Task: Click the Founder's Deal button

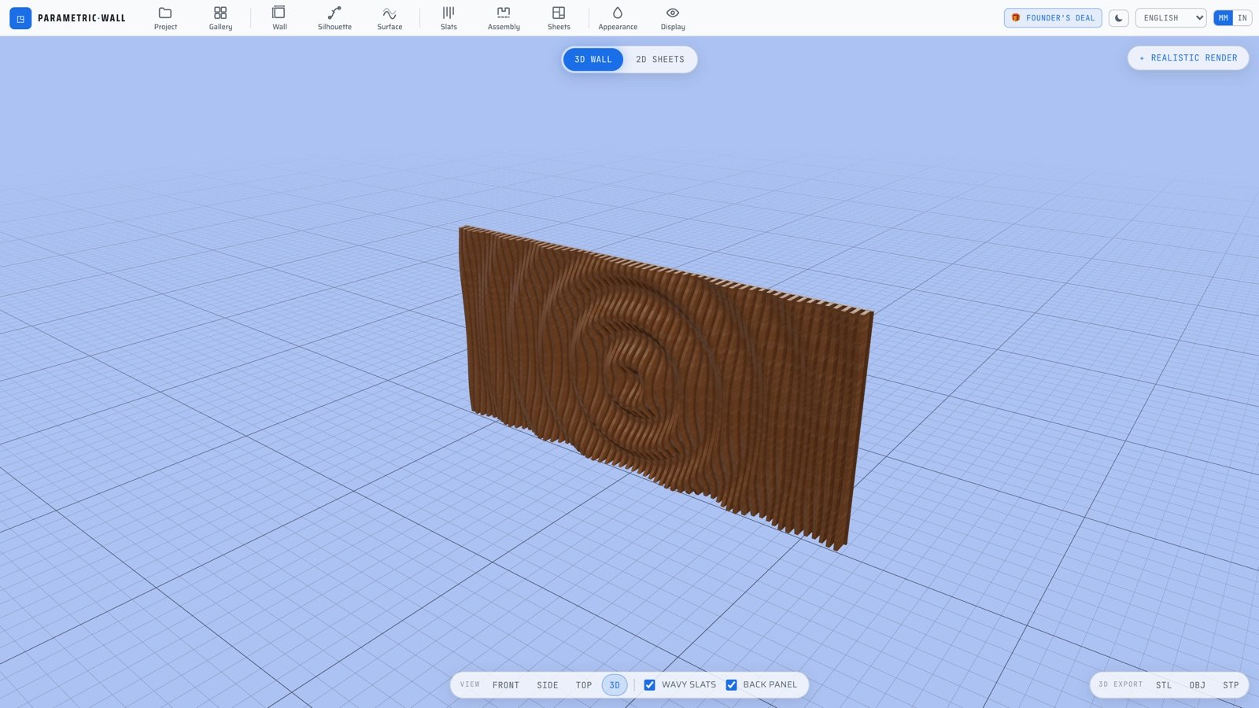Action: (x=1053, y=18)
